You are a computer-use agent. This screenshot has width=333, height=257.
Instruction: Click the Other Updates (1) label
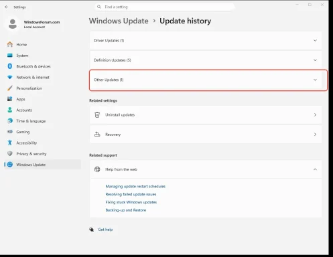109,80
